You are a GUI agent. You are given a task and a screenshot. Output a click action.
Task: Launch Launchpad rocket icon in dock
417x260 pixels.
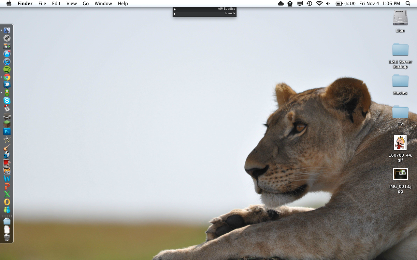coord(7,38)
